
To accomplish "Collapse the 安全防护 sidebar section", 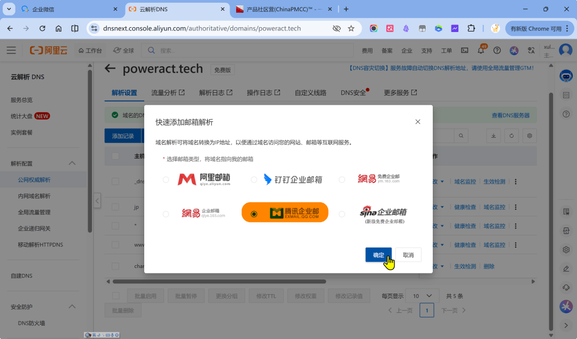I will [x=72, y=307].
